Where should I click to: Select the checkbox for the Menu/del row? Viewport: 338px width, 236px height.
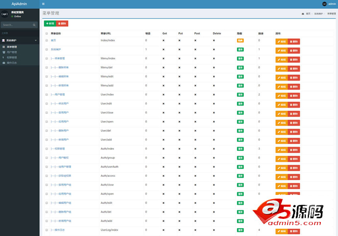(46, 67)
